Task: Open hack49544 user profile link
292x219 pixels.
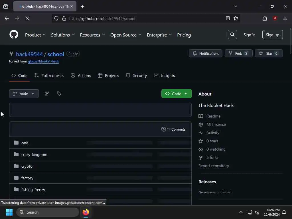Action: [29, 54]
